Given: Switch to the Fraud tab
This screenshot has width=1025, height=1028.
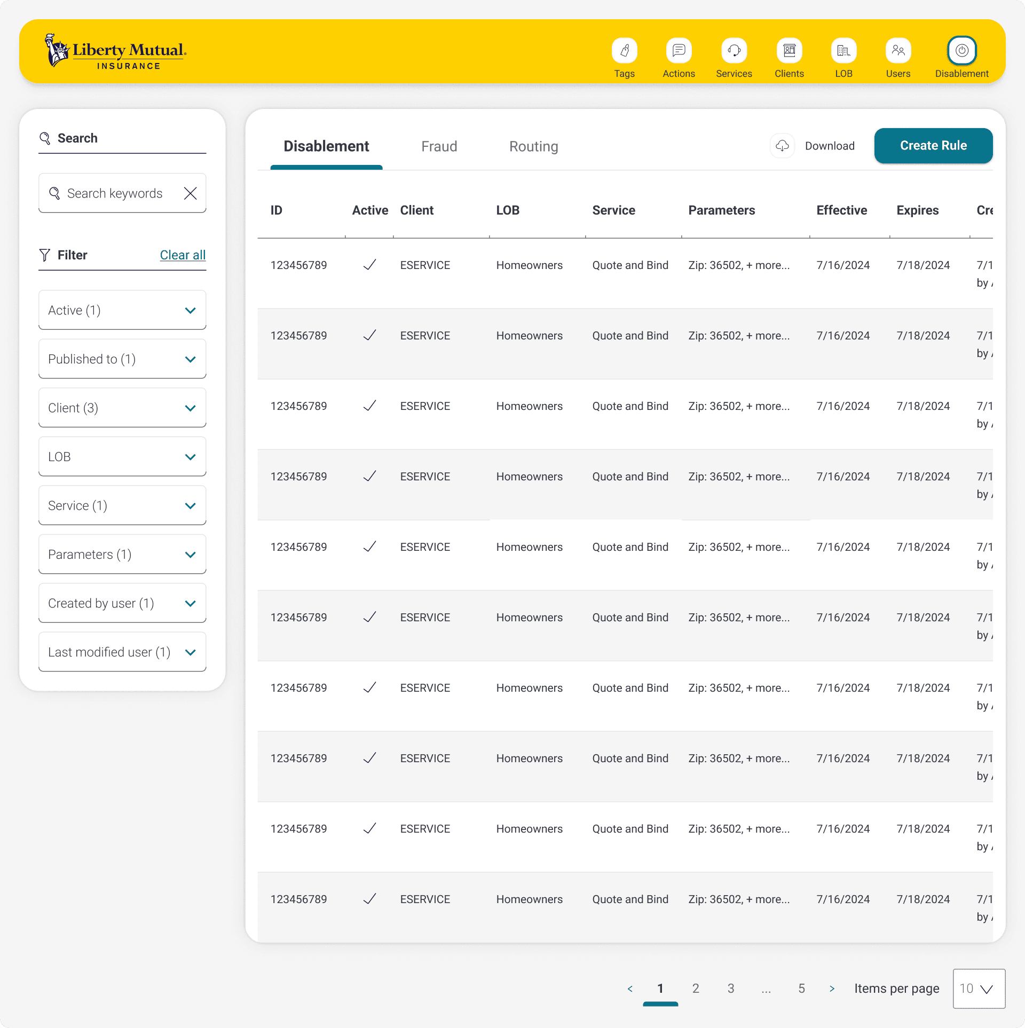Looking at the screenshot, I should (439, 146).
